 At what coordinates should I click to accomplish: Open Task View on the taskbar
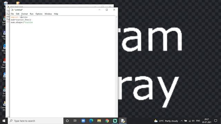pos(75,121)
